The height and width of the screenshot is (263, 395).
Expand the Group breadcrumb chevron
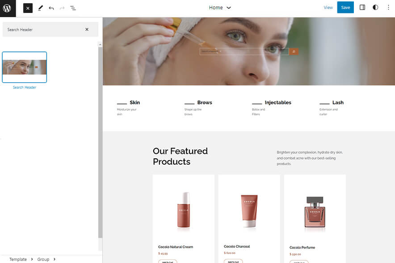pyautogui.click(x=54, y=259)
